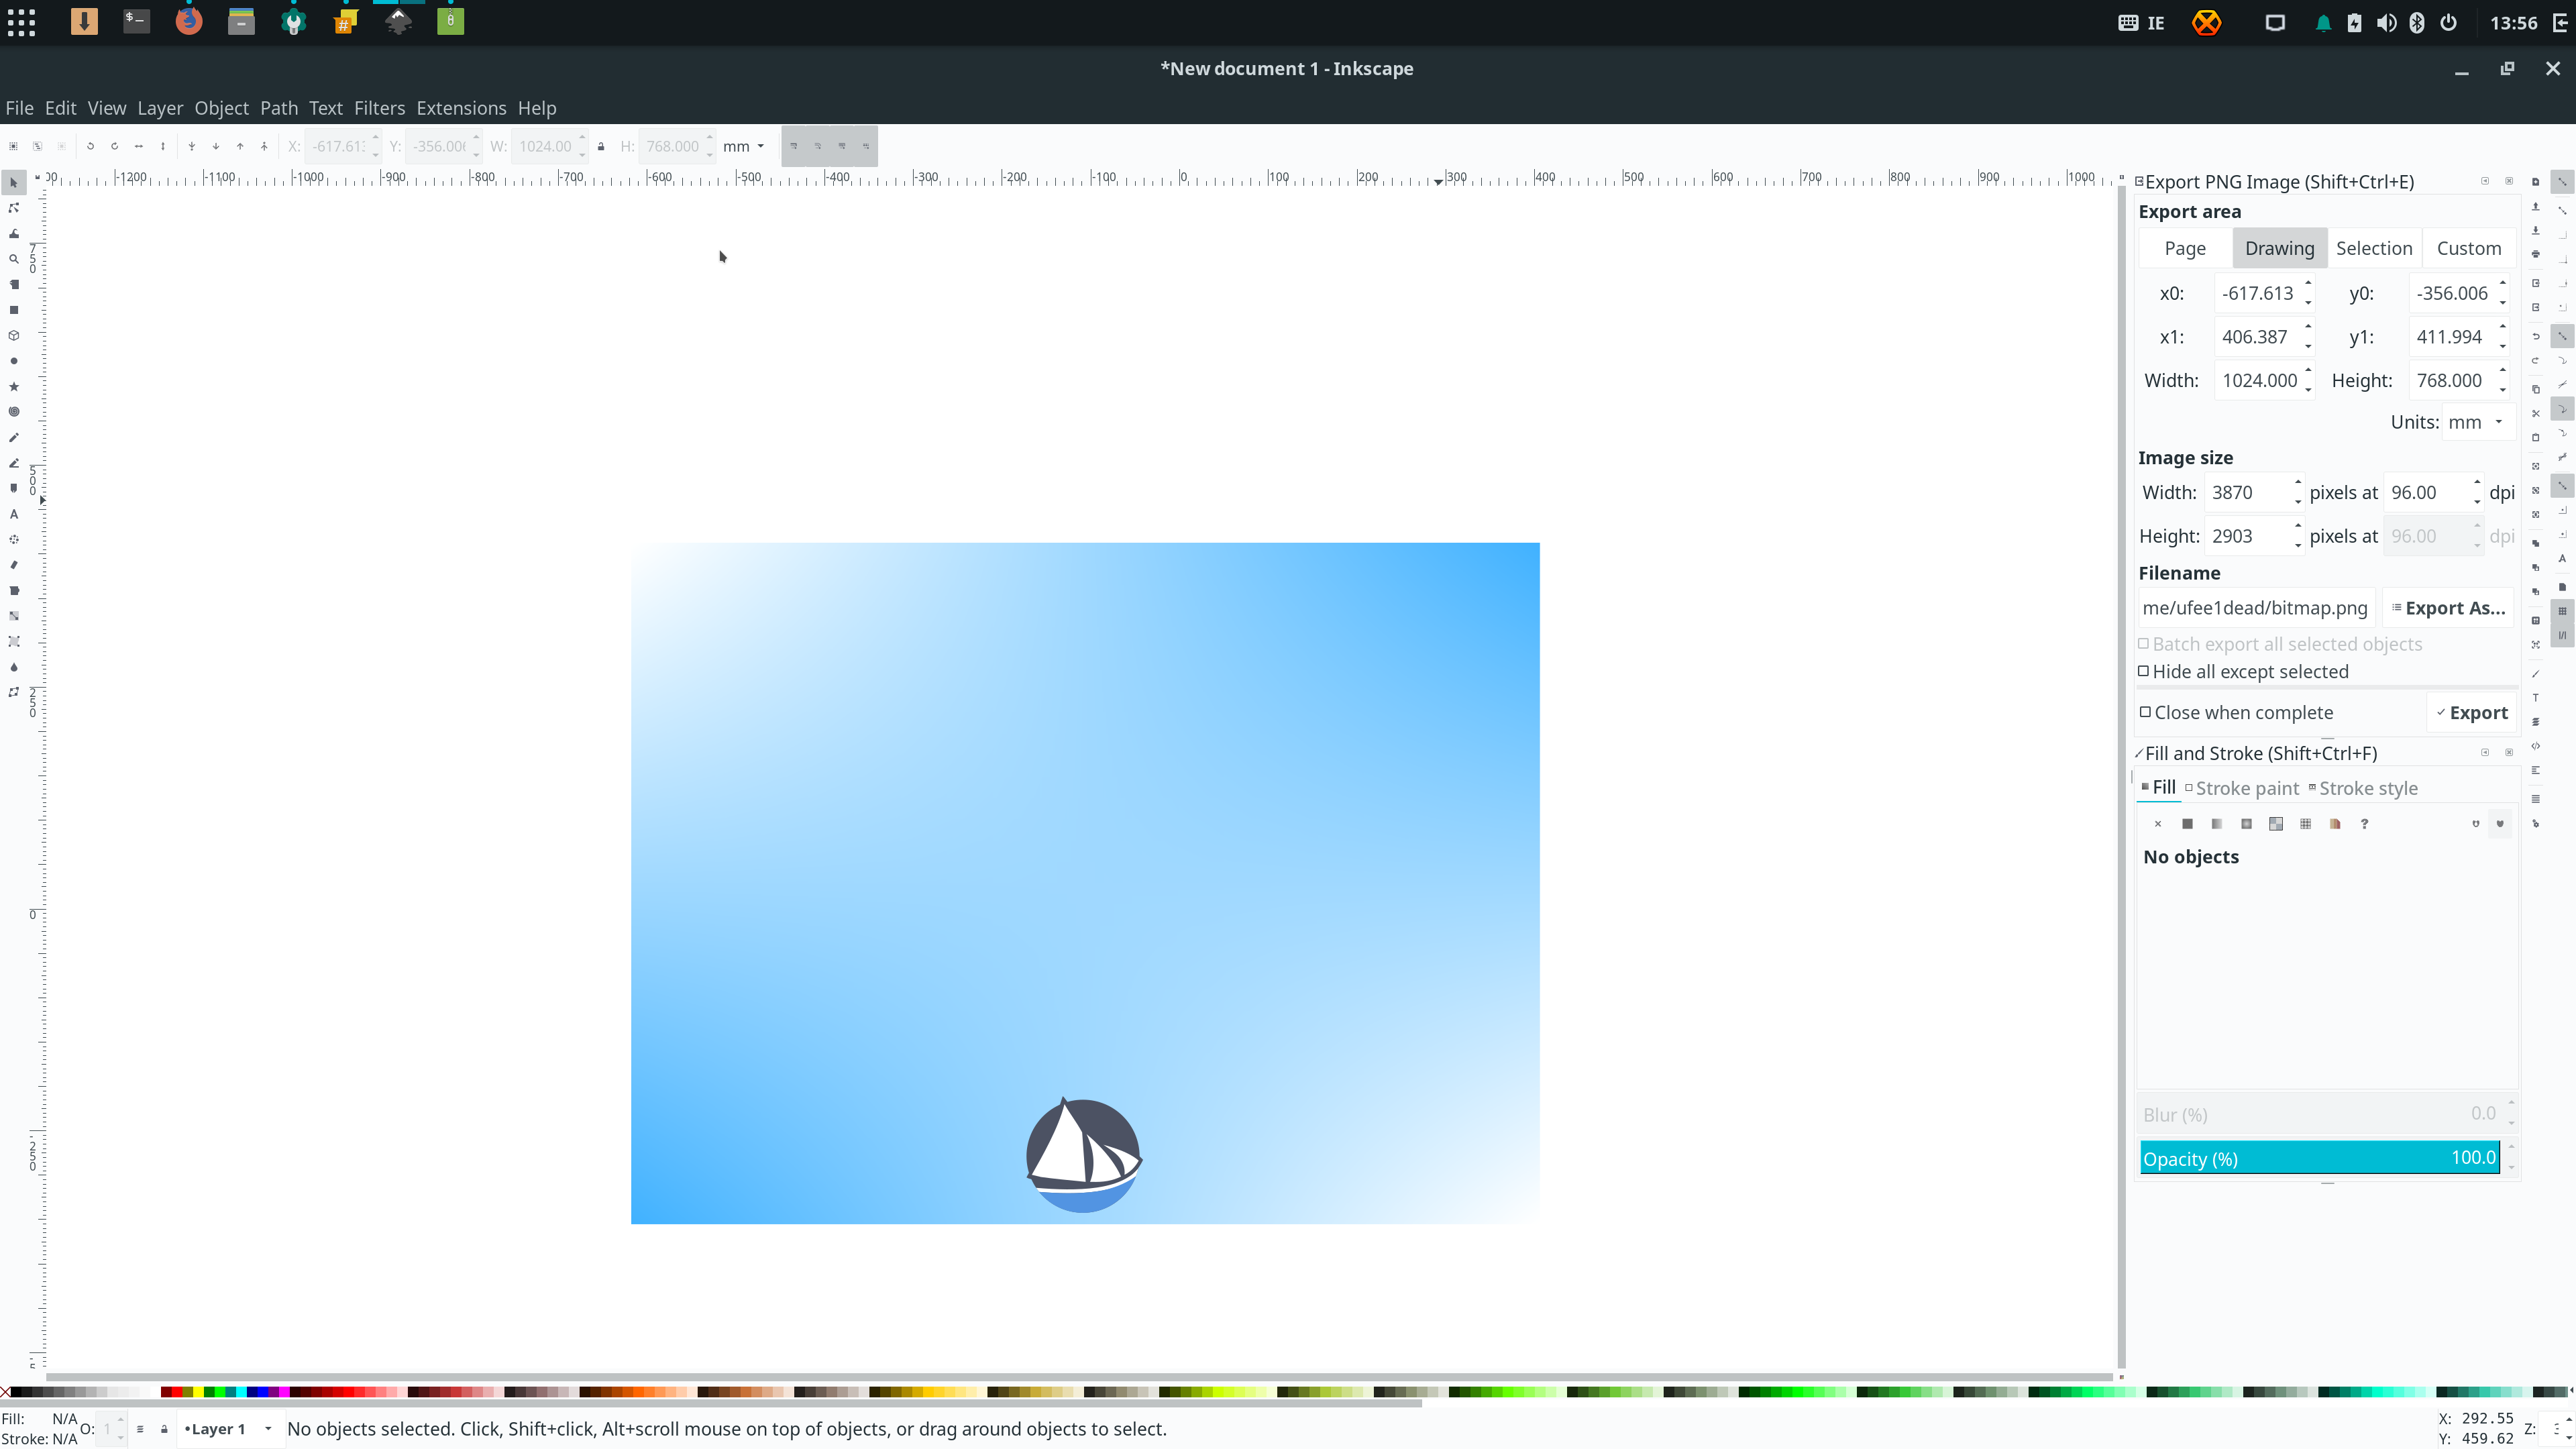The width and height of the screenshot is (2576, 1449).
Task: Open the Path menu
Action: pos(279,108)
